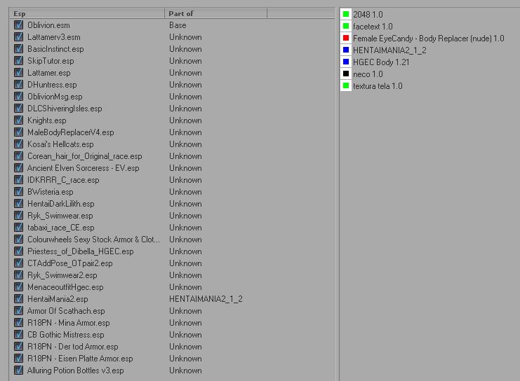Click black square beside neco 1.0
This screenshot has height=381, width=520.
[346, 74]
